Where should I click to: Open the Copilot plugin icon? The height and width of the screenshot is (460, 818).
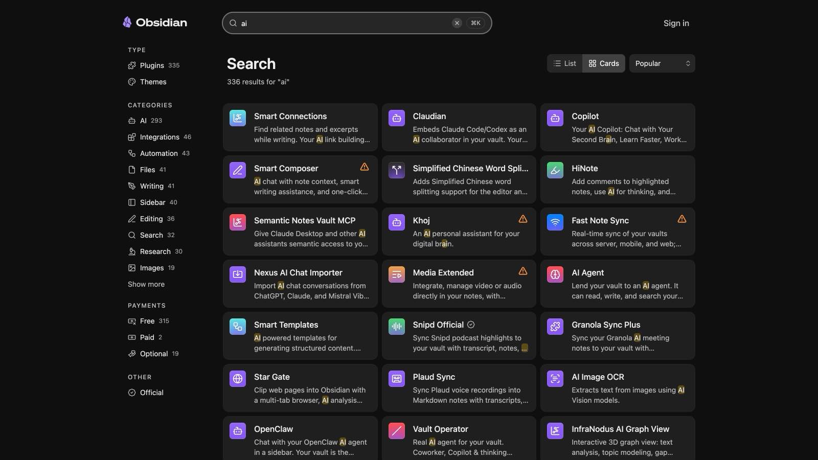click(x=555, y=118)
